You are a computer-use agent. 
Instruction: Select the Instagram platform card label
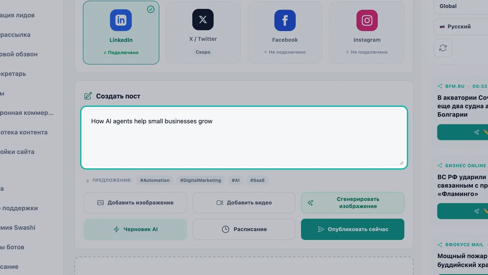tap(367, 40)
